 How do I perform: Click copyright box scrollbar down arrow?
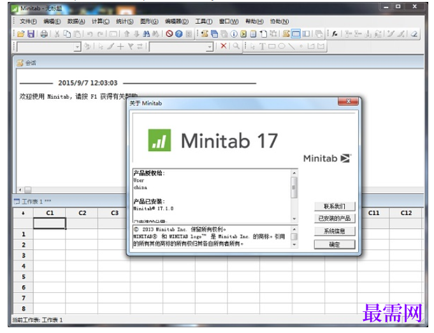click(x=294, y=244)
